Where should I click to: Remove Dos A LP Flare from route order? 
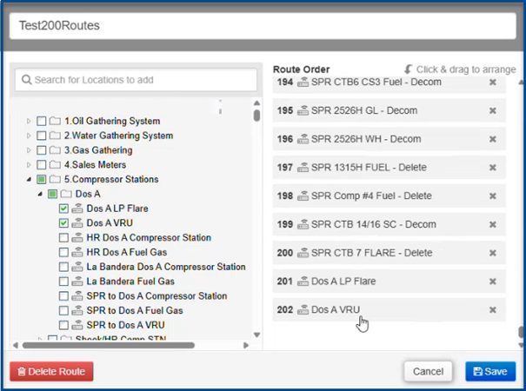click(x=492, y=282)
